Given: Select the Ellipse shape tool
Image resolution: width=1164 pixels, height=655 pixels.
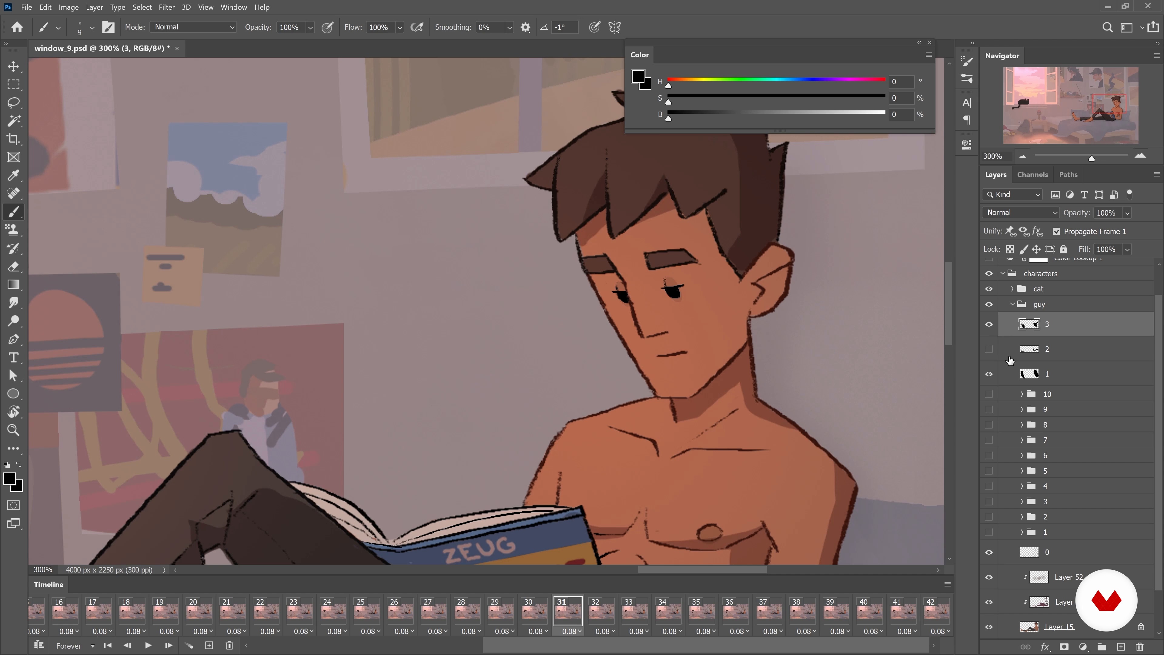Looking at the screenshot, I should [14, 394].
